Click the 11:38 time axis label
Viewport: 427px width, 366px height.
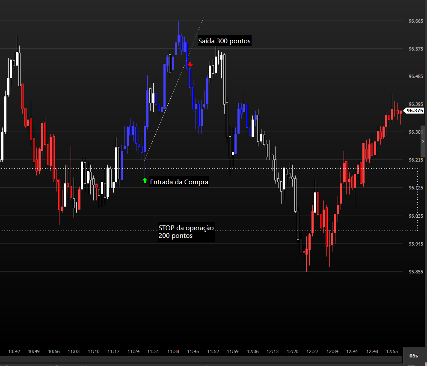[173, 351]
